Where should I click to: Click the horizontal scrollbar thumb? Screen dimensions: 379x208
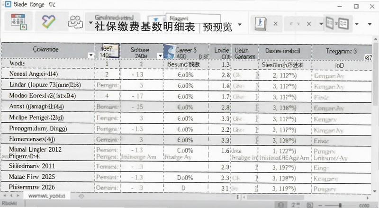click(x=275, y=198)
